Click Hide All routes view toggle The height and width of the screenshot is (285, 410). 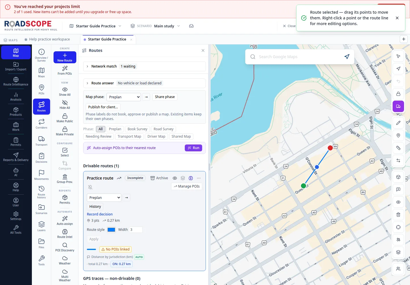tap(65, 105)
